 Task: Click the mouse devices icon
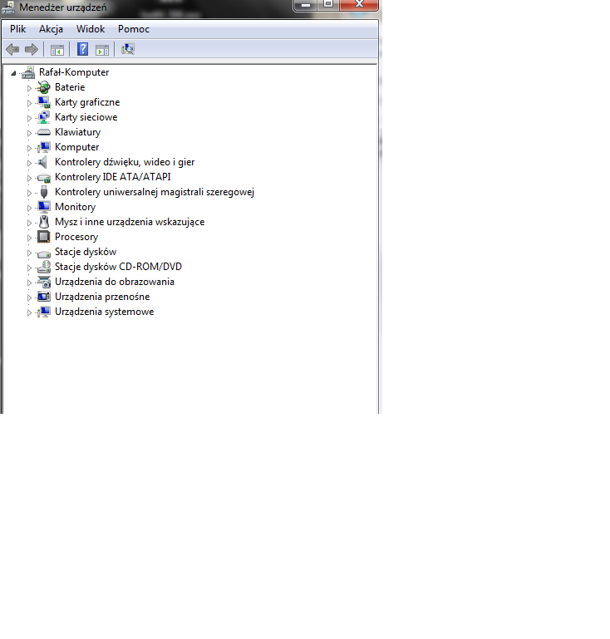point(44,222)
